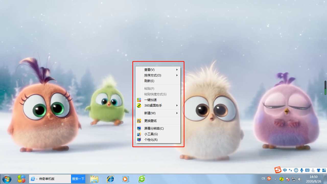Launch Windows Media Player from taskbar
327x184 pixels.
[125, 179]
